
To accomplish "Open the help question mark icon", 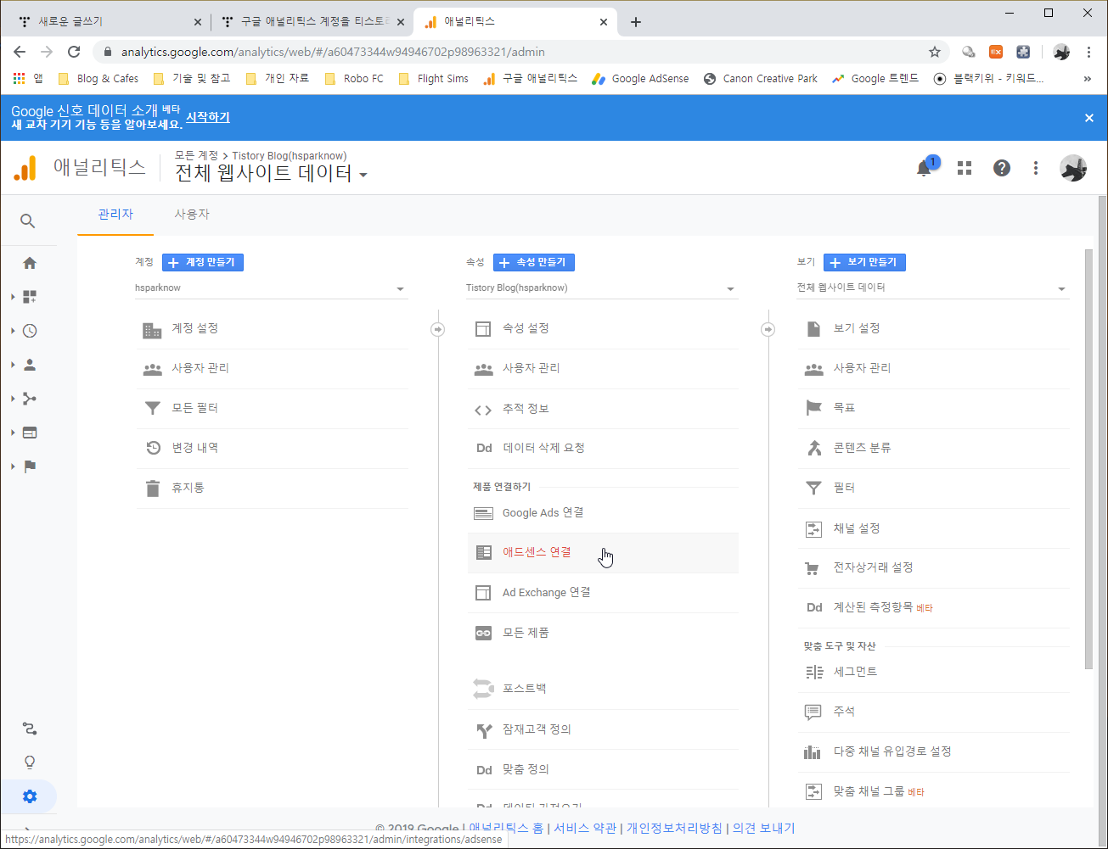I will [1002, 168].
